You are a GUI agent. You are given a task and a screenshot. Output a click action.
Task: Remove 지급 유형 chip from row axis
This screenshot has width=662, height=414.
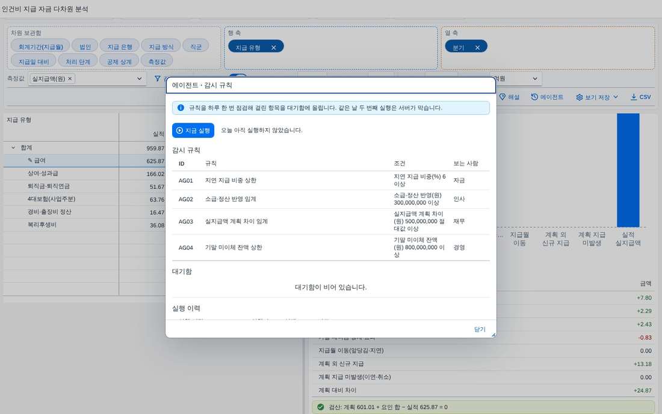click(274, 48)
